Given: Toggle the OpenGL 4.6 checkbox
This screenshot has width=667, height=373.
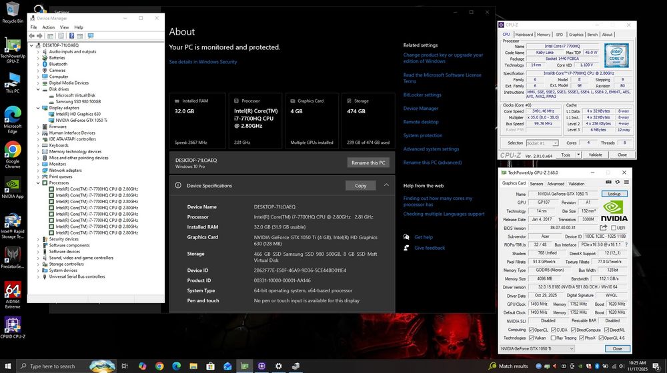Looking at the screenshot, I should click(601, 338).
